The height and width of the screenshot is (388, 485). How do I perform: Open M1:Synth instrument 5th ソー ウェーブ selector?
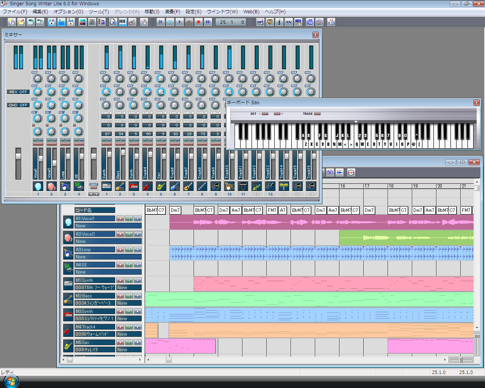point(95,288)
